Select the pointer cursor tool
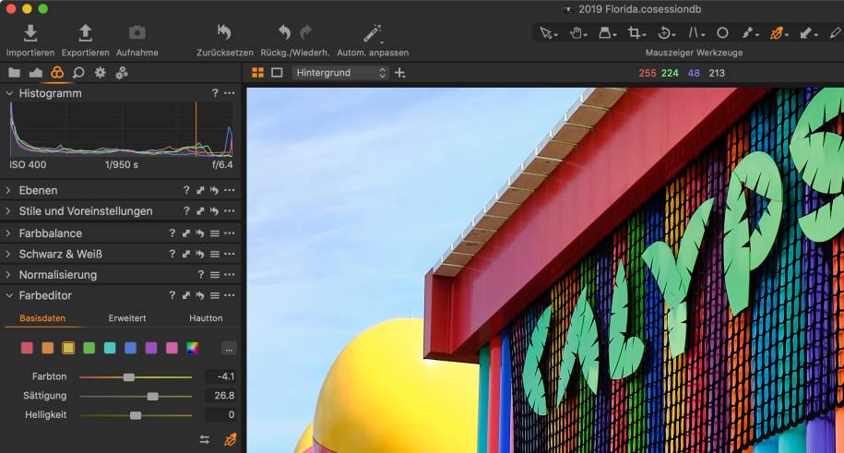Screen dimensions: 844x453 coord(546,33)
